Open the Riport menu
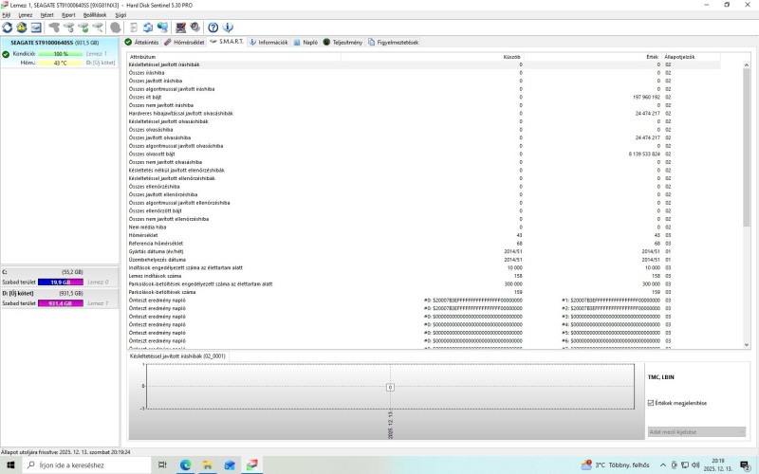 (x=68, y=15)
